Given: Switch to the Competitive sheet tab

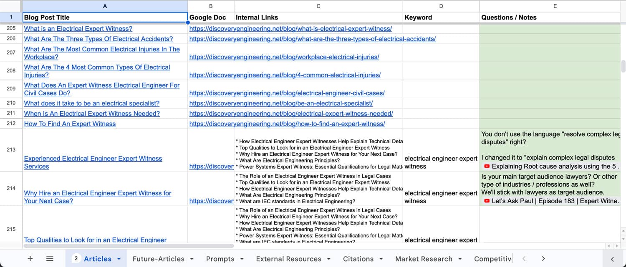Looking at the screenshot, I should [492, 259].
